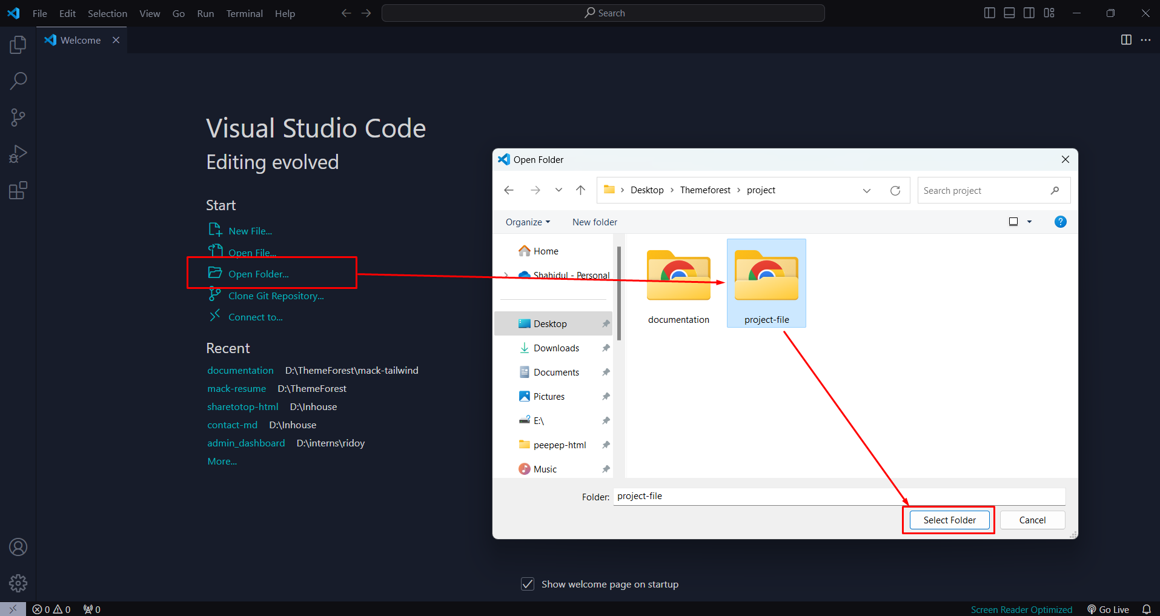Open Run and Debug view
Image resolution: width=1160 pixels, height=616 pixels.
18,154
